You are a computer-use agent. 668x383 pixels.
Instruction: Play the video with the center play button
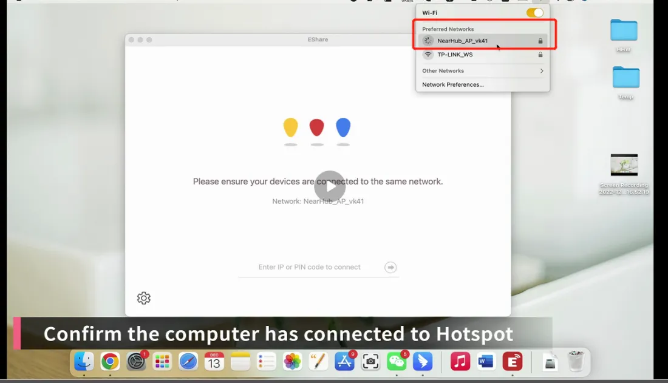(330, 186)
